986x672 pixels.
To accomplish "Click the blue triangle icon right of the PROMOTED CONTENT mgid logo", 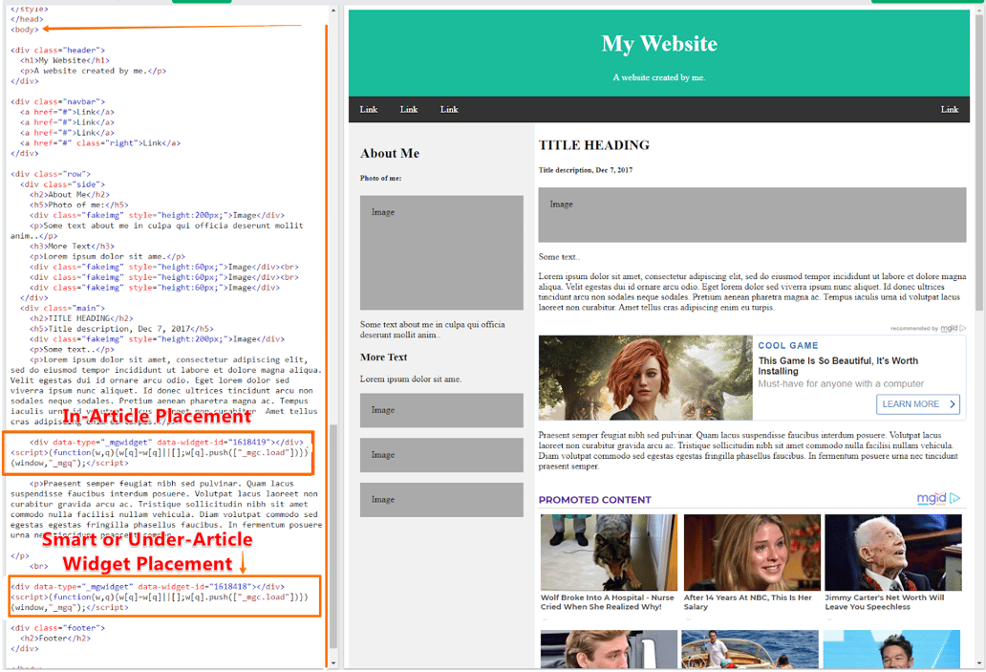I will (954, 498).
